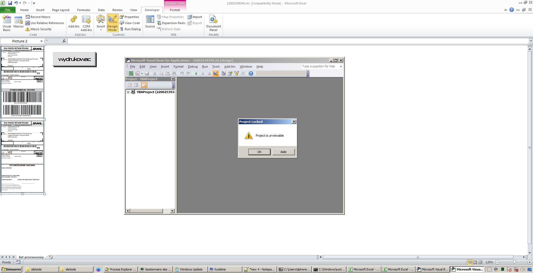533x273 pixels.
Task: Open Properties Window icon in VBA toolbar
Action: tap(230, 73)
